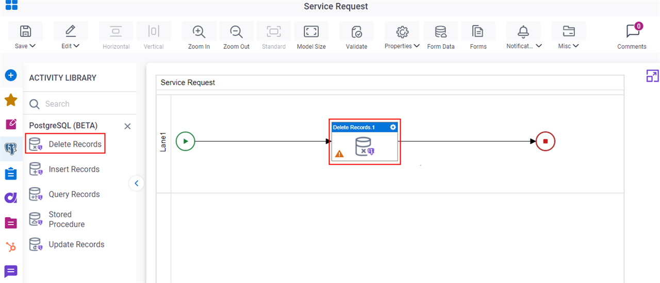Click the green start event node
The width and height of the screenshot is (660, 283).
[186, 141]
